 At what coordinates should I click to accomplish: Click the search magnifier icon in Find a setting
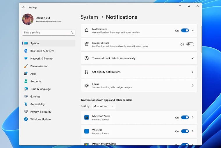72,33
